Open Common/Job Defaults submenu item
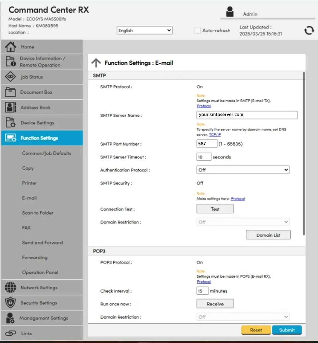This screenshot has height=343, width=318. tap(47, 153)
